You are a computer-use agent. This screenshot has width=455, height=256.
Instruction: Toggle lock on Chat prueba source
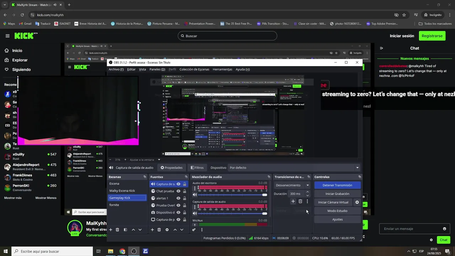184,191
